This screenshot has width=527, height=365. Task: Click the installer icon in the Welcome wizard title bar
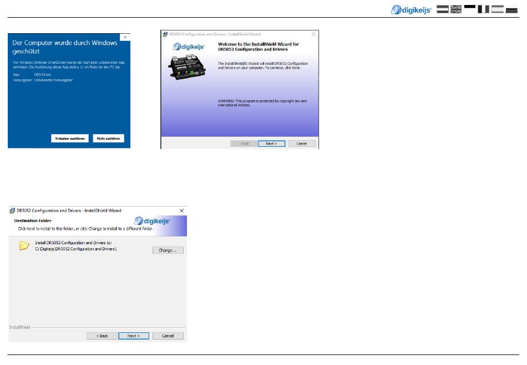(165, 34)
